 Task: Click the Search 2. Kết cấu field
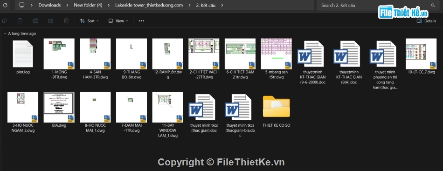point(378,5)
